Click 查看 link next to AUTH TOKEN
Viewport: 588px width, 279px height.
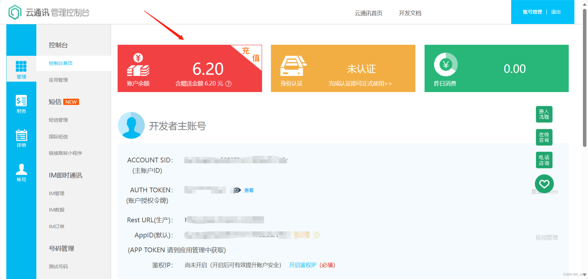tap(249, 190)
